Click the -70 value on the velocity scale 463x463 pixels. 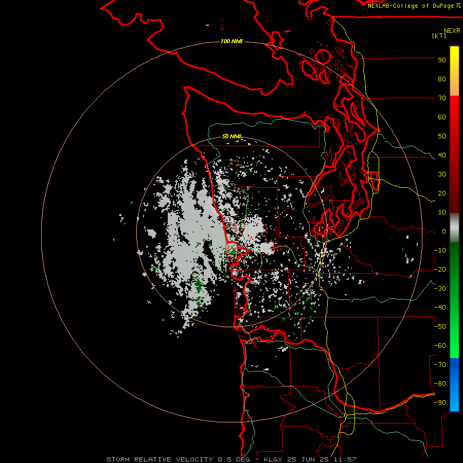pos(440,365)
